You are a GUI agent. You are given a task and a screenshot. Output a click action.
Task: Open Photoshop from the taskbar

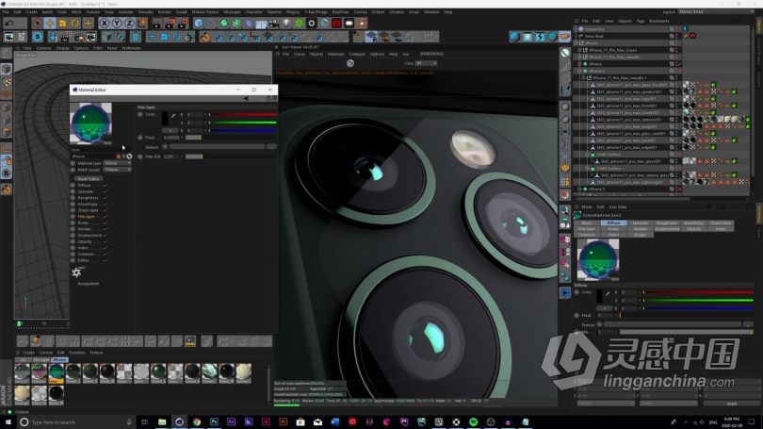point(214,422)
